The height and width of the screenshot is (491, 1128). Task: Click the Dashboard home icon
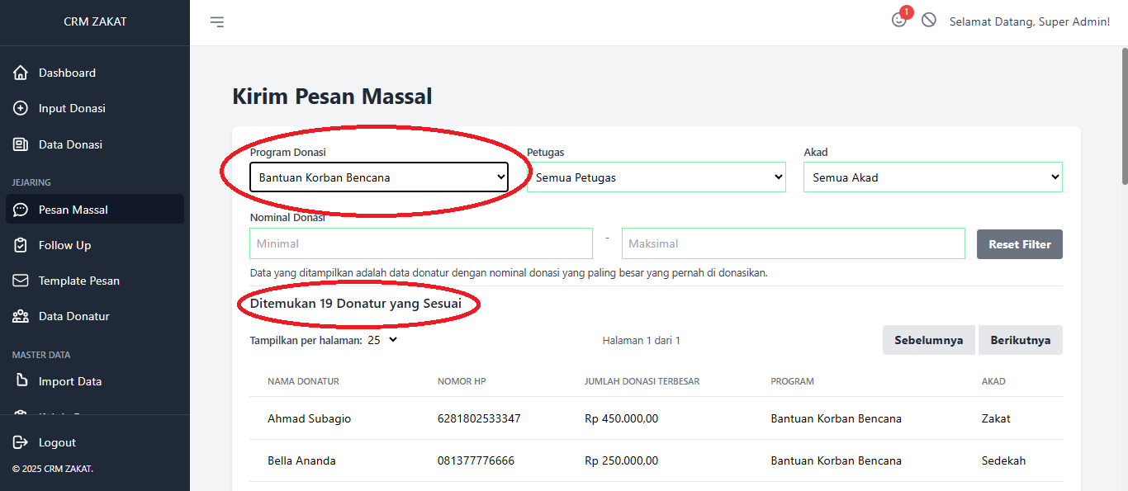tap(21, 73)
